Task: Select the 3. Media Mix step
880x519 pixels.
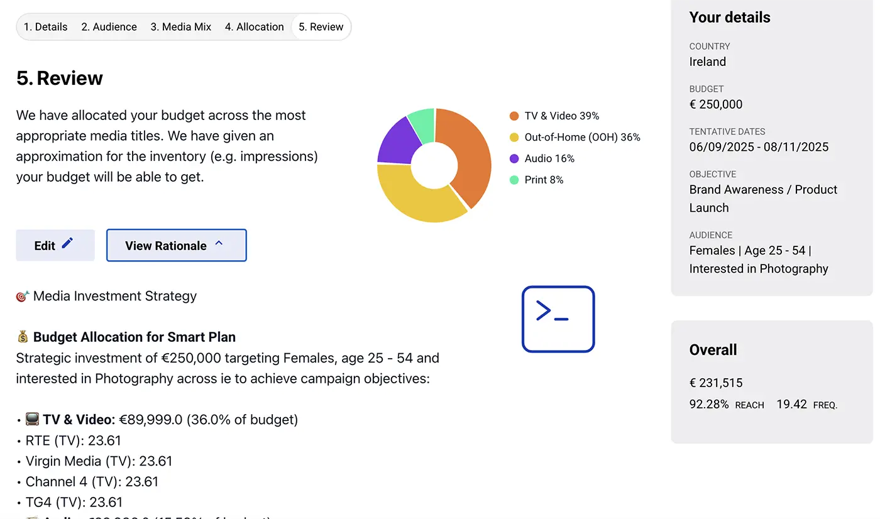Action: [x=180, y=27]
